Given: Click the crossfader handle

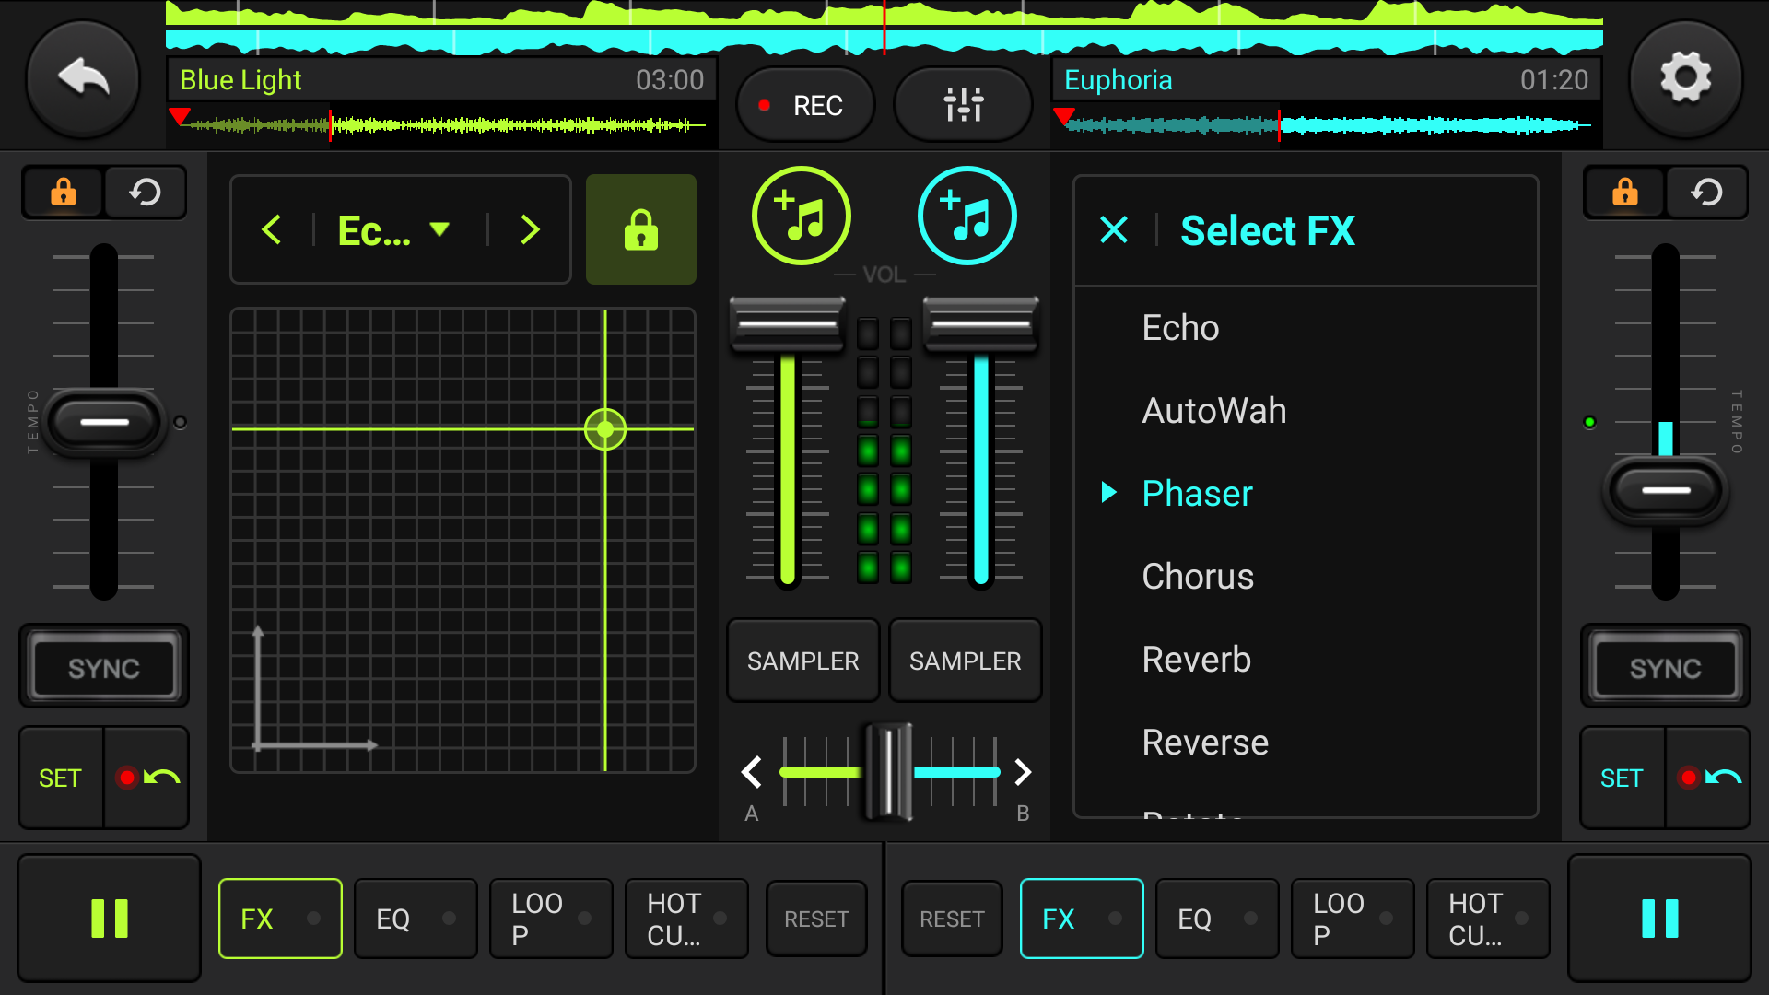Looking at the screenshot, I should [887, 772].
